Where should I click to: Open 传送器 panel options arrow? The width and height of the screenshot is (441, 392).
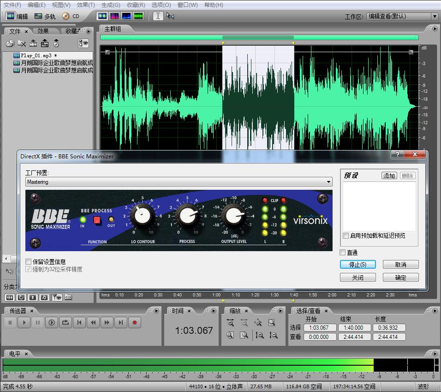pos(157,311)
